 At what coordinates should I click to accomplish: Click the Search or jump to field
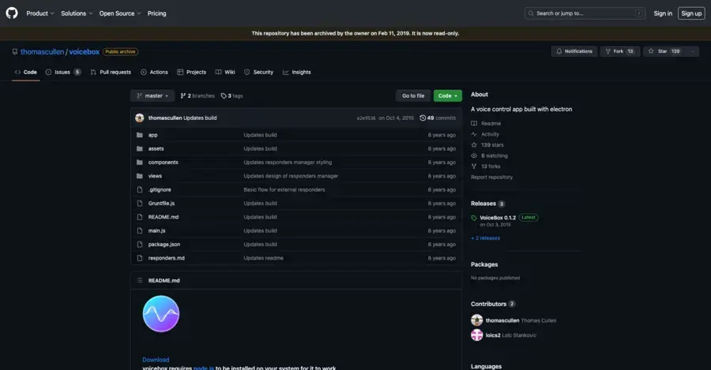[x=585, y=13]
